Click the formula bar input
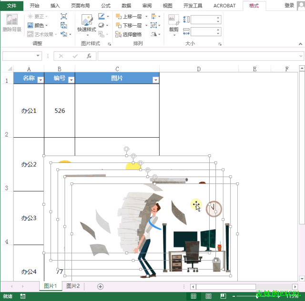Image resolution: width=305 pixels, height=301 pixels. tap(198, 56)
